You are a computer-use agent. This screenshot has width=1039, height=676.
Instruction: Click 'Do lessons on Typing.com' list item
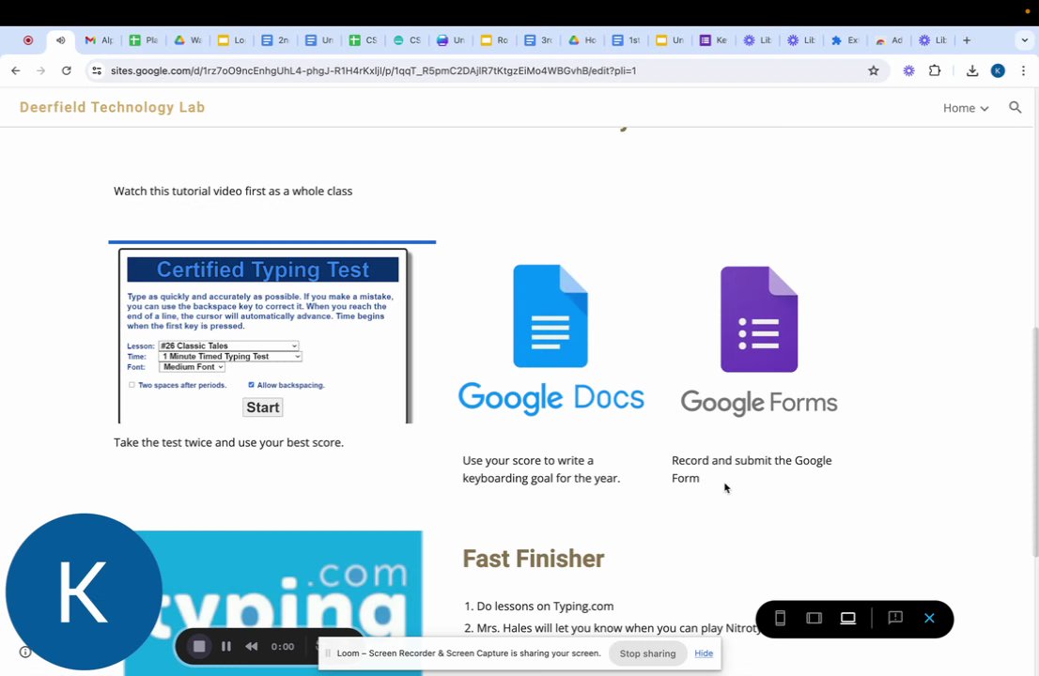545,606
